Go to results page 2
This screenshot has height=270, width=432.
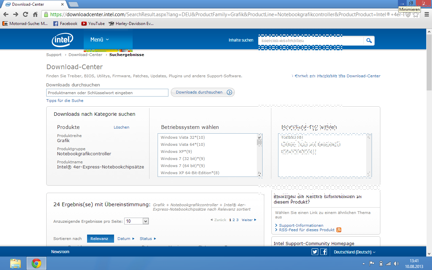point(234,220)
